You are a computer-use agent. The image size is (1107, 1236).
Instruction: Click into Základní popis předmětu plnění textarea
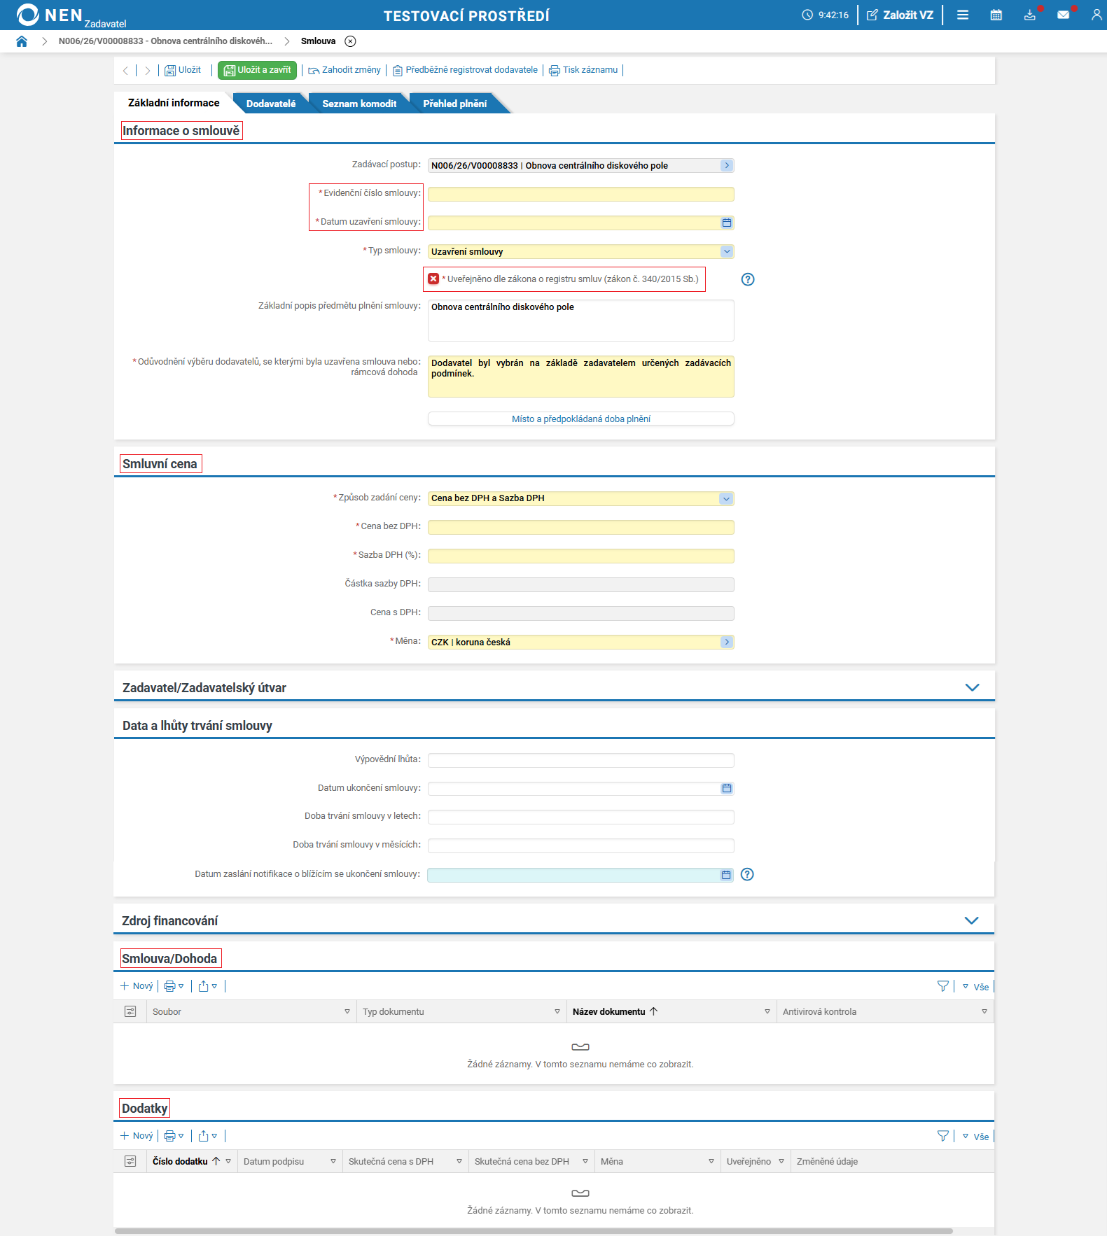coord(581,321)
